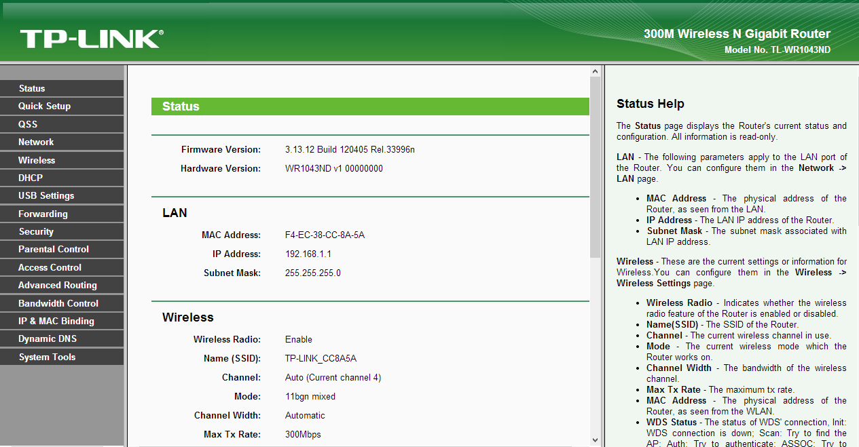Click the Max Tx Rate value 300Mbps
The width and height of the screenshot is (859, 447).
coord(303,434)
